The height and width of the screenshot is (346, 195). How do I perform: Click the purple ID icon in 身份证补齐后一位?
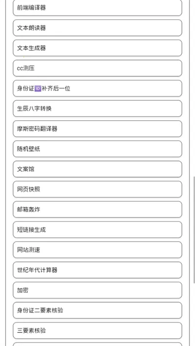(38, 89)
